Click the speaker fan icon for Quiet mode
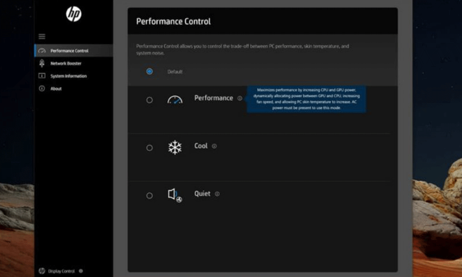 (175, 195)
